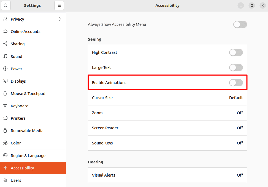Open the Cursor Size selector
This screenshot has height=187, width=268.
[x=167, y=97]
